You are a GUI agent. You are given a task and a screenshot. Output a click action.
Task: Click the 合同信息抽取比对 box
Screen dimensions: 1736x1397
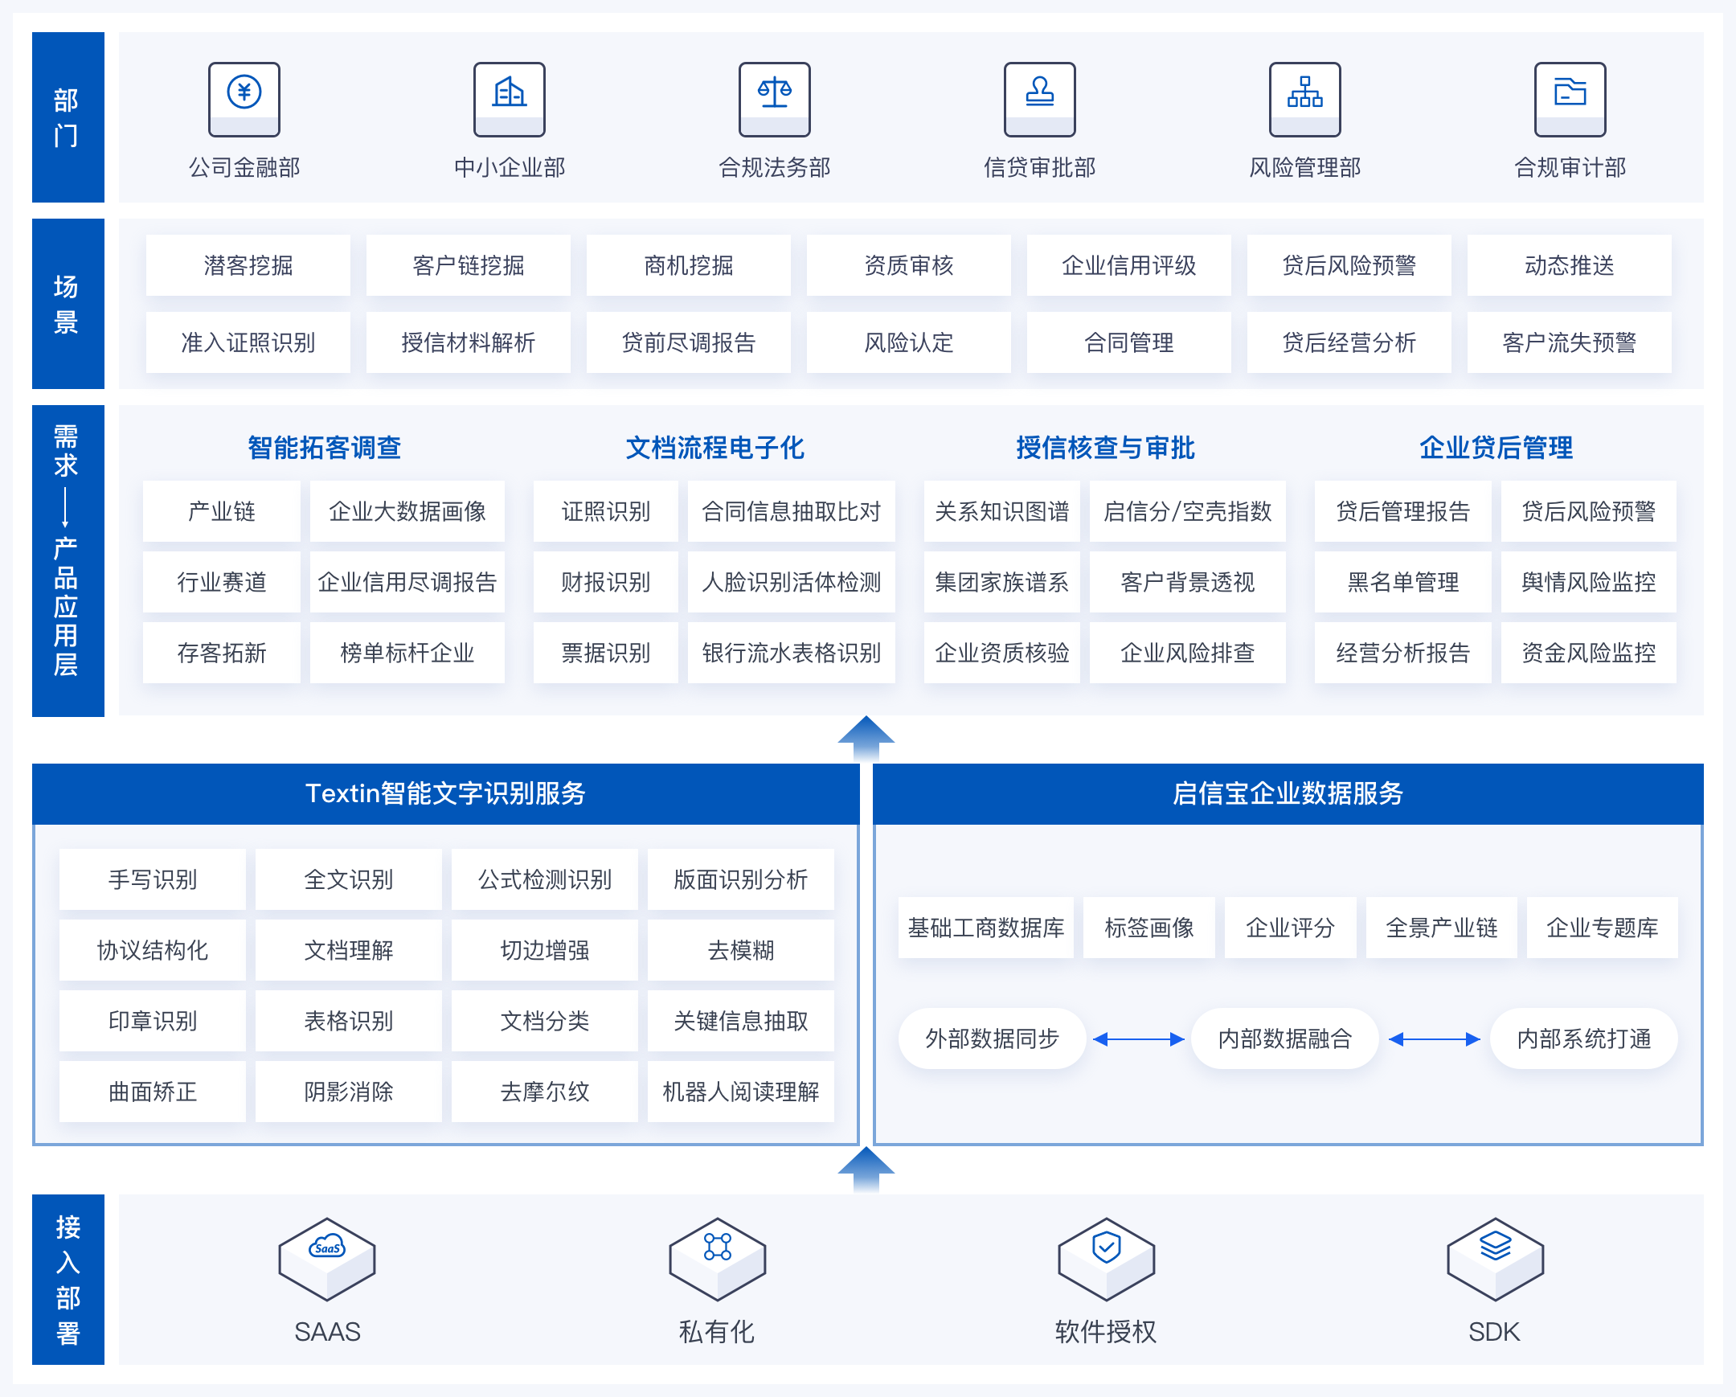(792, 511)
